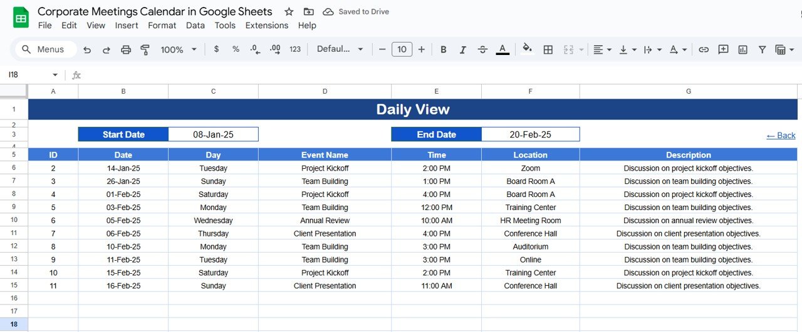802x332 pixels.
Task: Insert a link
Action: 704,49
